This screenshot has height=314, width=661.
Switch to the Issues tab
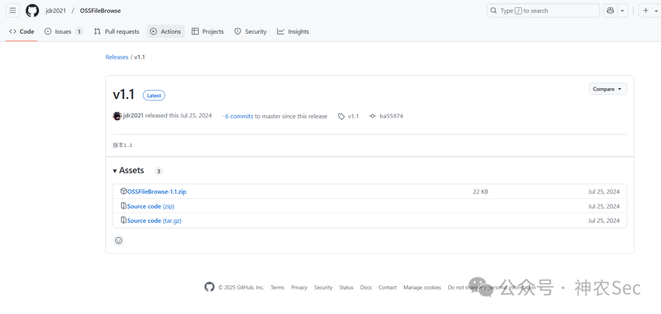[x=64, y=32]
